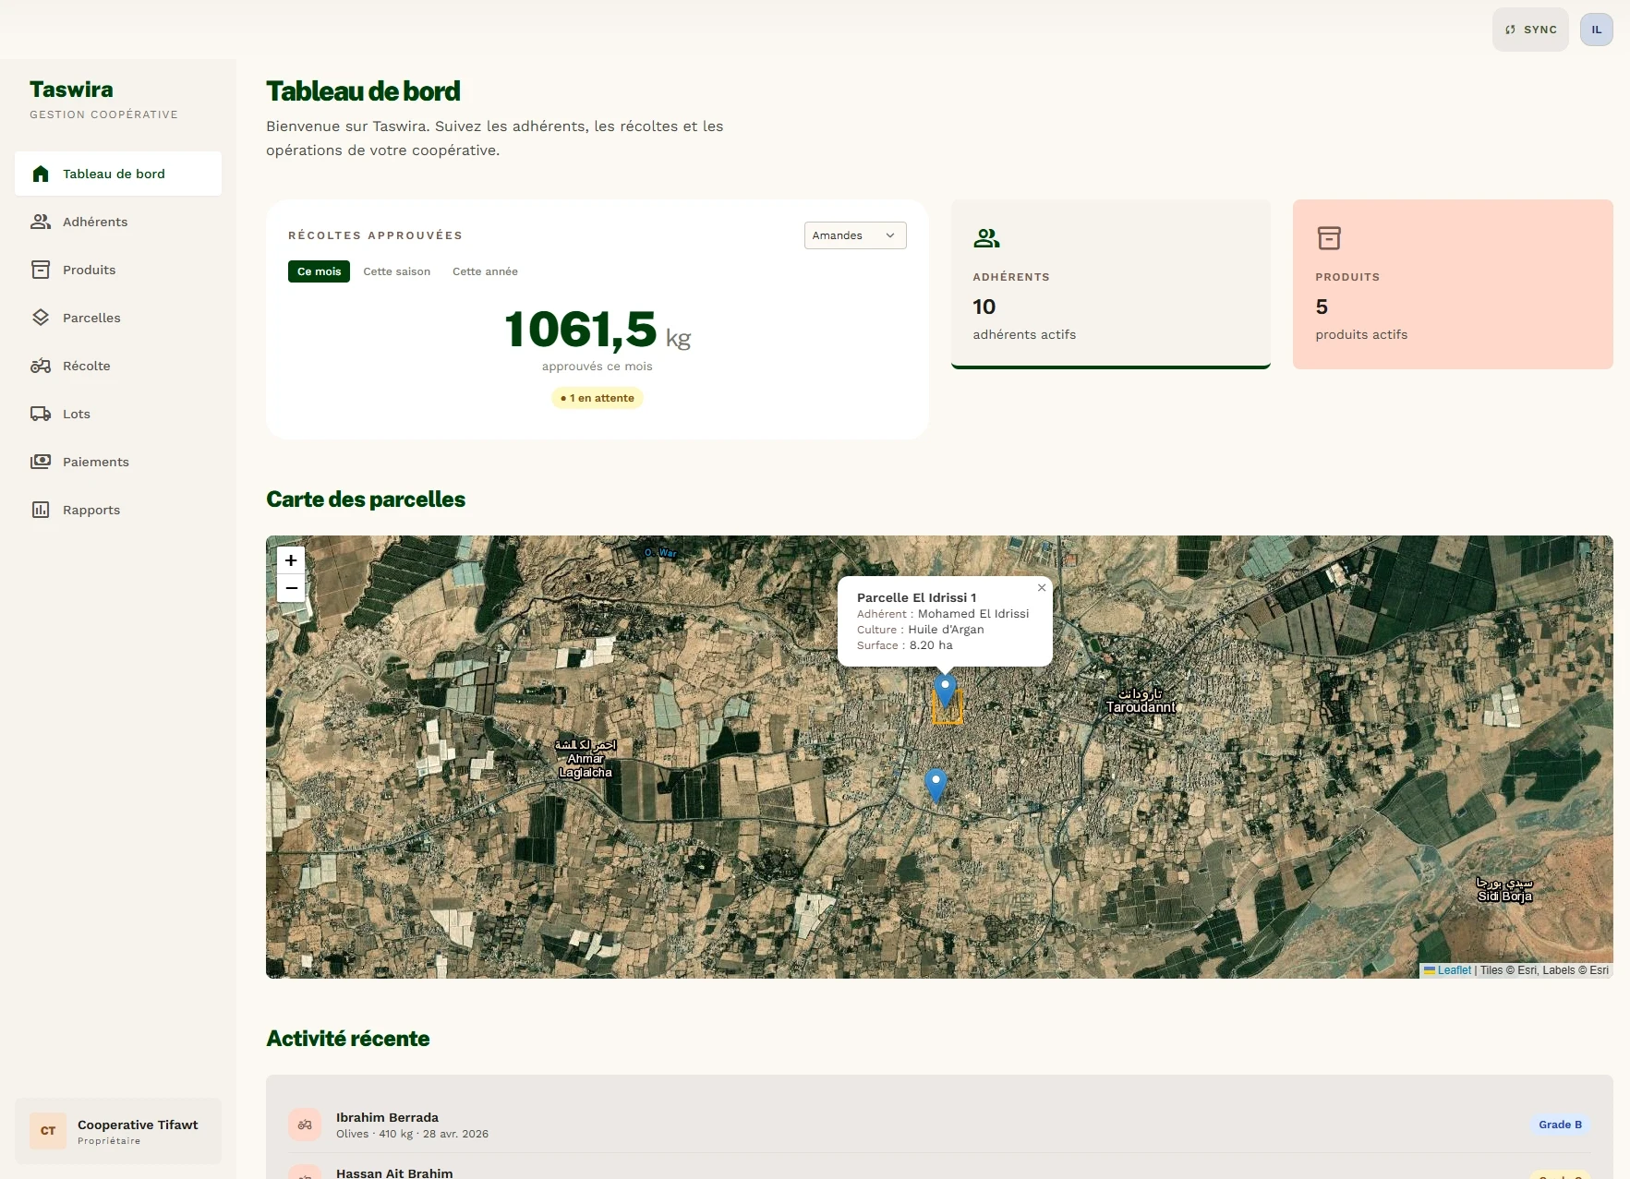Click the Ibrahim Berrada activity row
The image size is (1630, 1179).
pyautogui.click(x=939, y=1125)
